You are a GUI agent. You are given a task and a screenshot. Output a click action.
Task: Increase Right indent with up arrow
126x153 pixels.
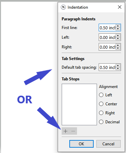[x=118, y=45]
